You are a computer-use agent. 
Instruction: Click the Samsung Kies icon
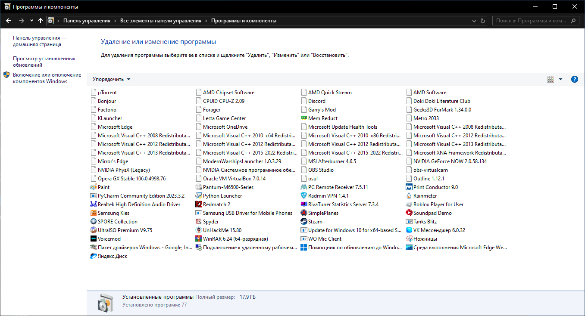click(94, 213)
